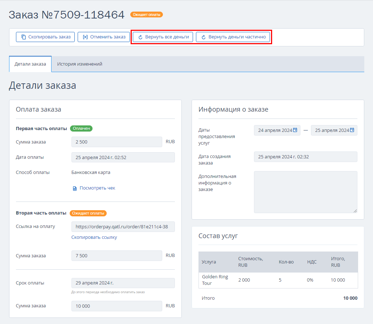Click hint До этого периода необходимо оплатить
This screenshot has width=373, height=324.
(x=108, y=292)
